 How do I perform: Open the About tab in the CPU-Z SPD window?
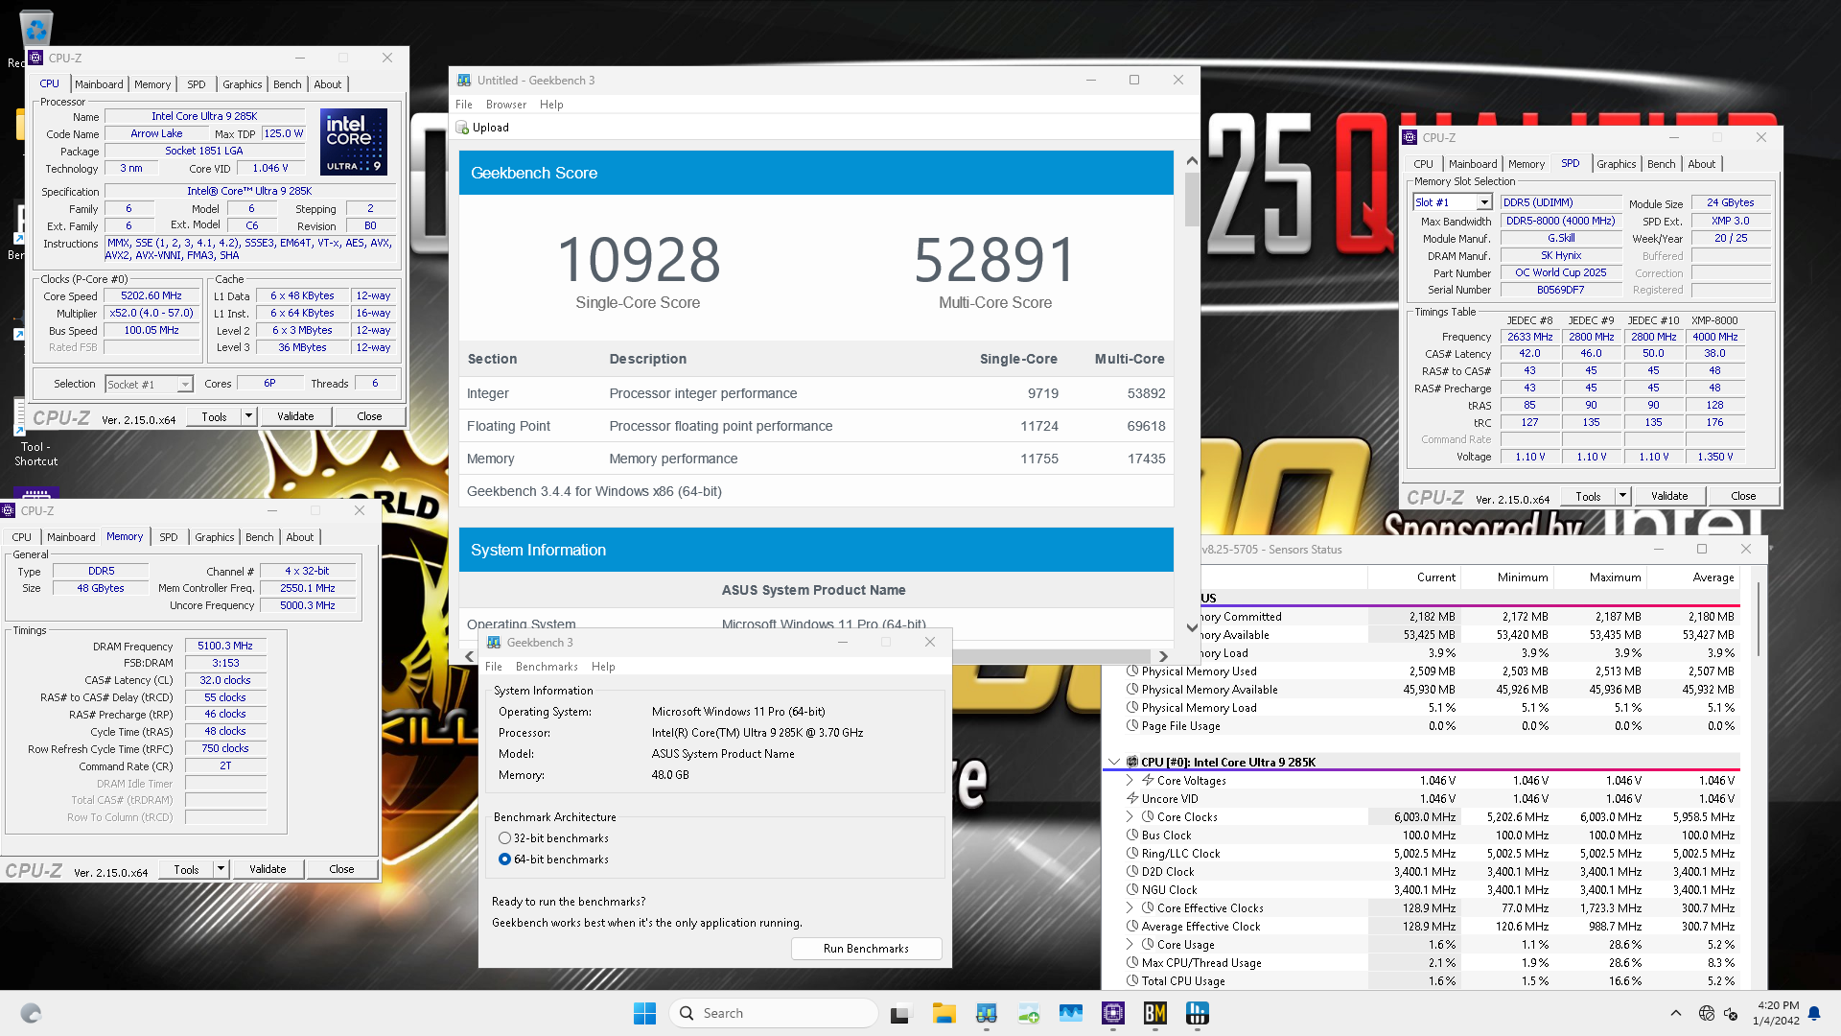(x=1702, y=164)
